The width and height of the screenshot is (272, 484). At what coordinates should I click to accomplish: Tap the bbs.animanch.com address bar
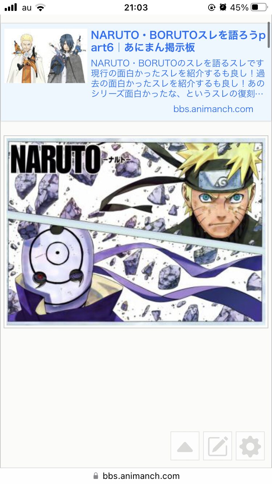pos(136,476)
